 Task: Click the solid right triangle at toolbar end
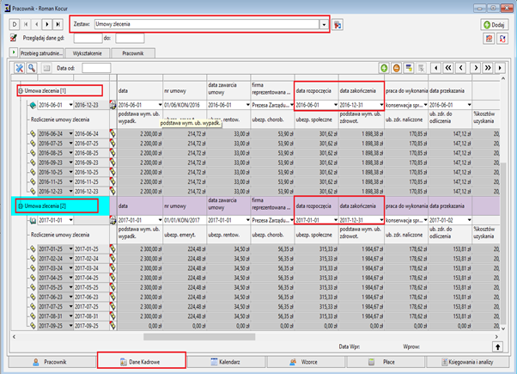tap(500, 68)
